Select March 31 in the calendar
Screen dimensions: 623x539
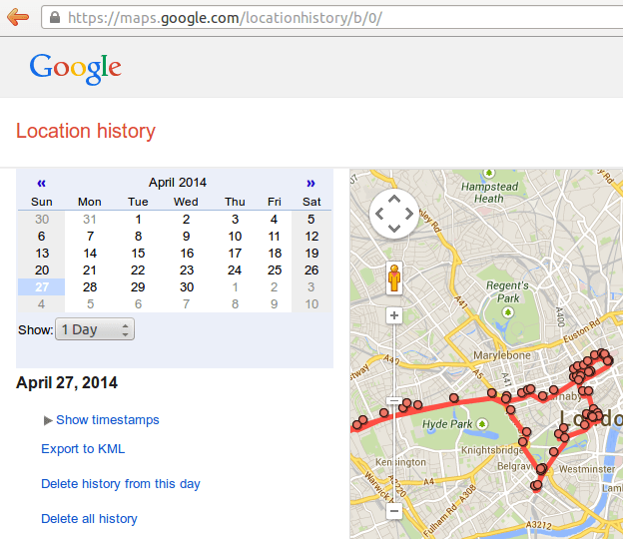pyautogui.click(x=90, y=220)
